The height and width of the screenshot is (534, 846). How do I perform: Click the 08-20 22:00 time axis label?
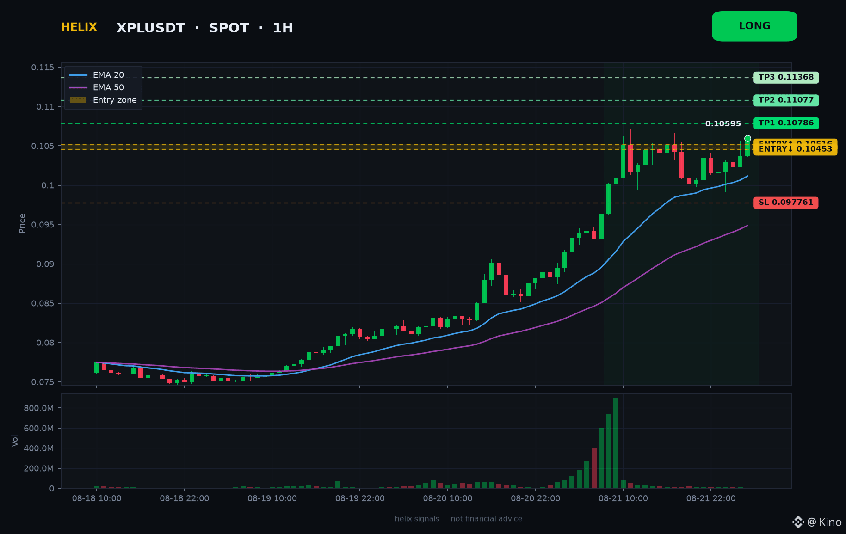click(535, 498)
